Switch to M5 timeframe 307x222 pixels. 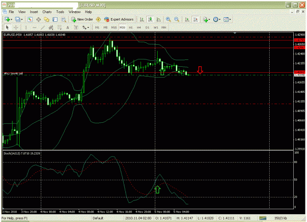pos(106,28)
